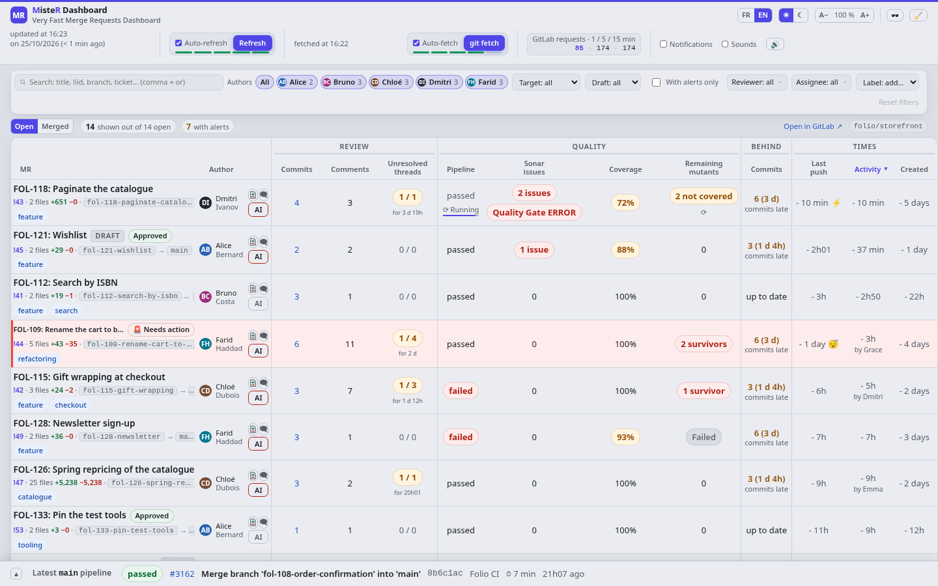This screenshot has width=938, height=586.
Task: Toggle the Alice author filter chip
Action: pyautogui.click(x=296, y=82)
